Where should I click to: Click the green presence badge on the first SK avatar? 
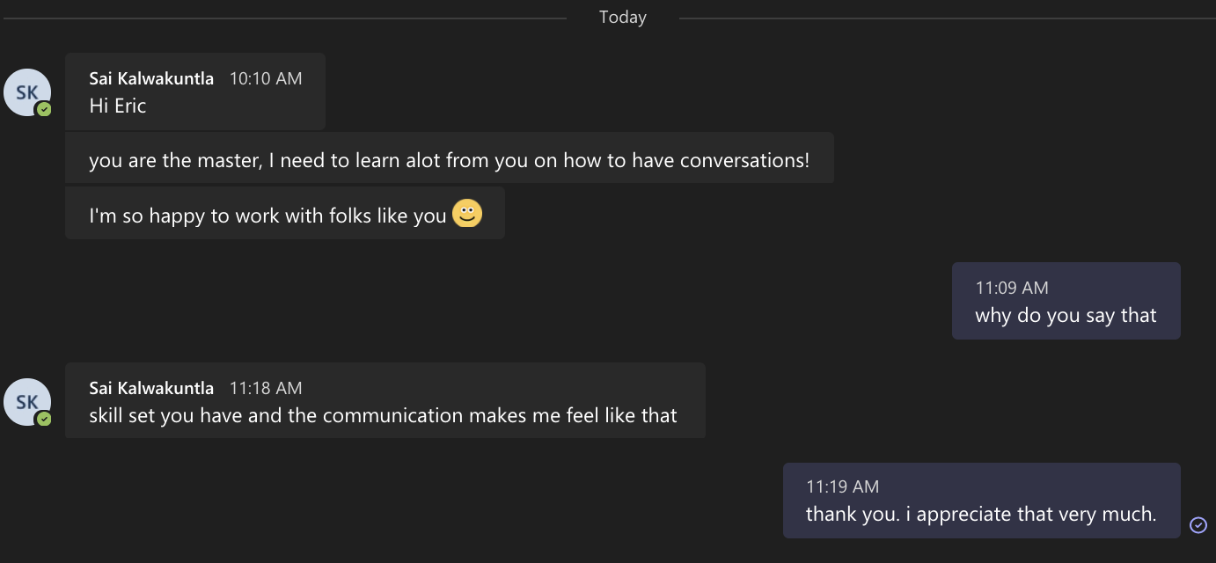44,110
